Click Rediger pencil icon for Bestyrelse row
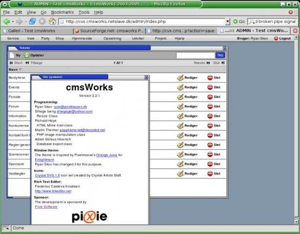Image resolution: width=300 pixels, height=234 pixels. point(180,78)
